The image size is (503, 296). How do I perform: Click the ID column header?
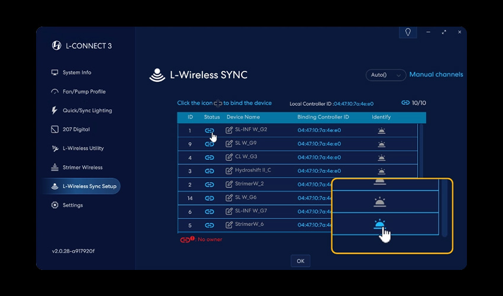click(x=190, y=117)
